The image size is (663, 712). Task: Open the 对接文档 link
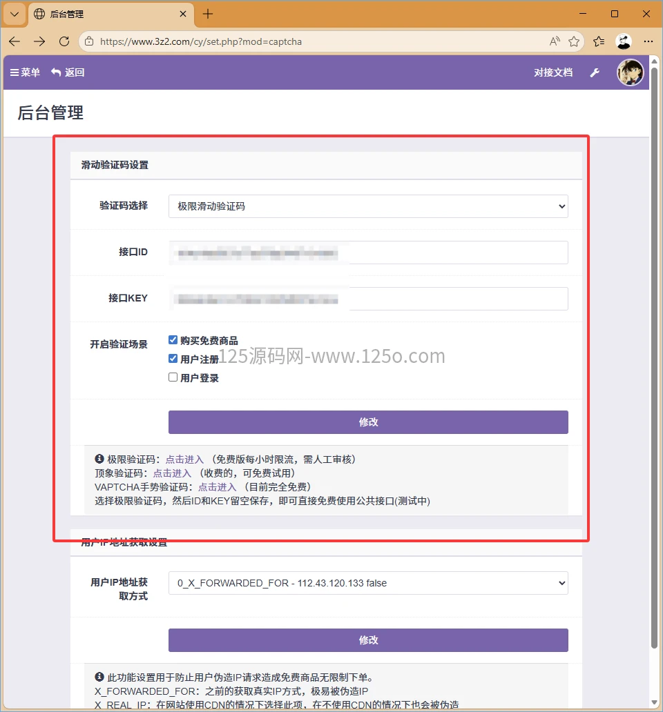pos(553,72)
